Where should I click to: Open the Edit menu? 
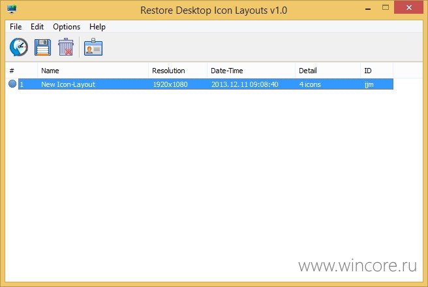pyautogui.click(x=37, y=27)
